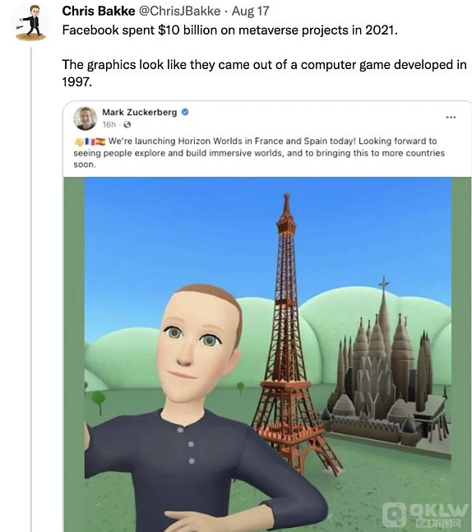Click the Spanish flag emoji
Screen dimensions: 472x532
100,141
